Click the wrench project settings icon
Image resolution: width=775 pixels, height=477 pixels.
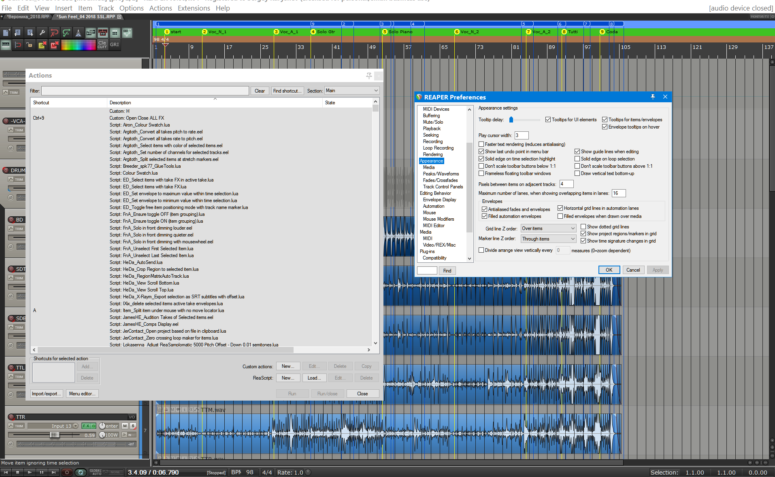(x=42, y=33)
